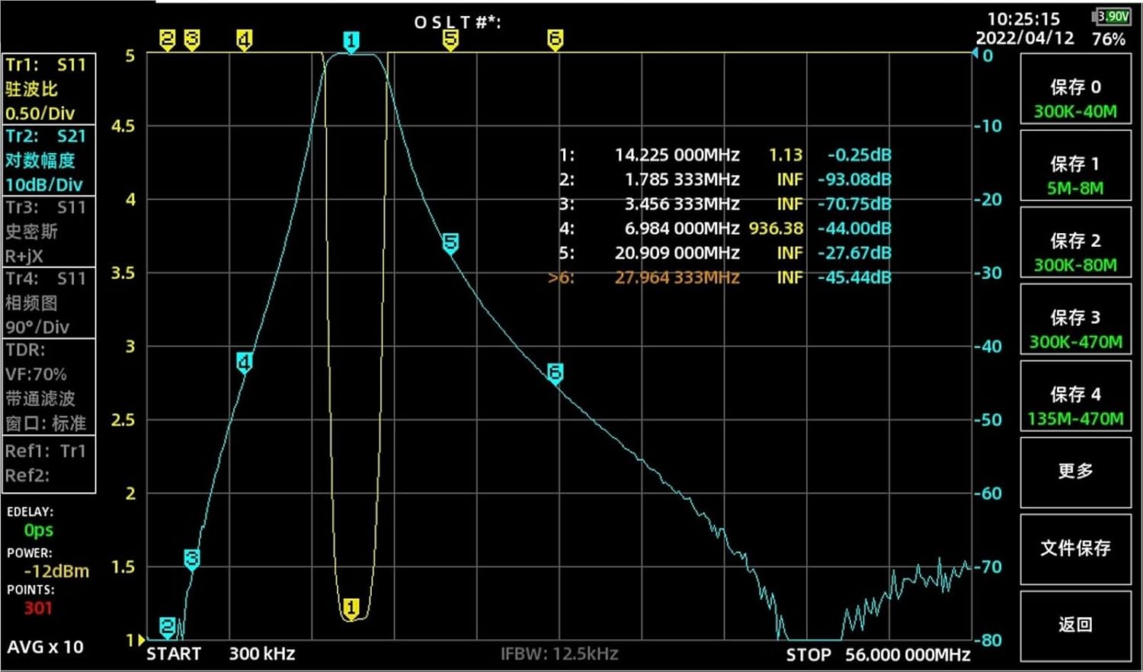Image resolution: width=1143 pixels, height=672 pixels.
Task: Select marker 2 row 1.785 333MHz
Action: (725, 179)
